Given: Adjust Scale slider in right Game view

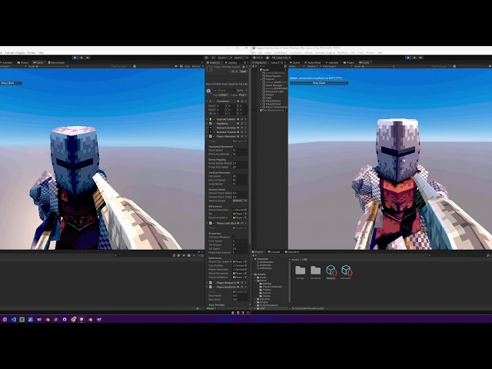Looking at the screenshot, I should coord(378,67).
